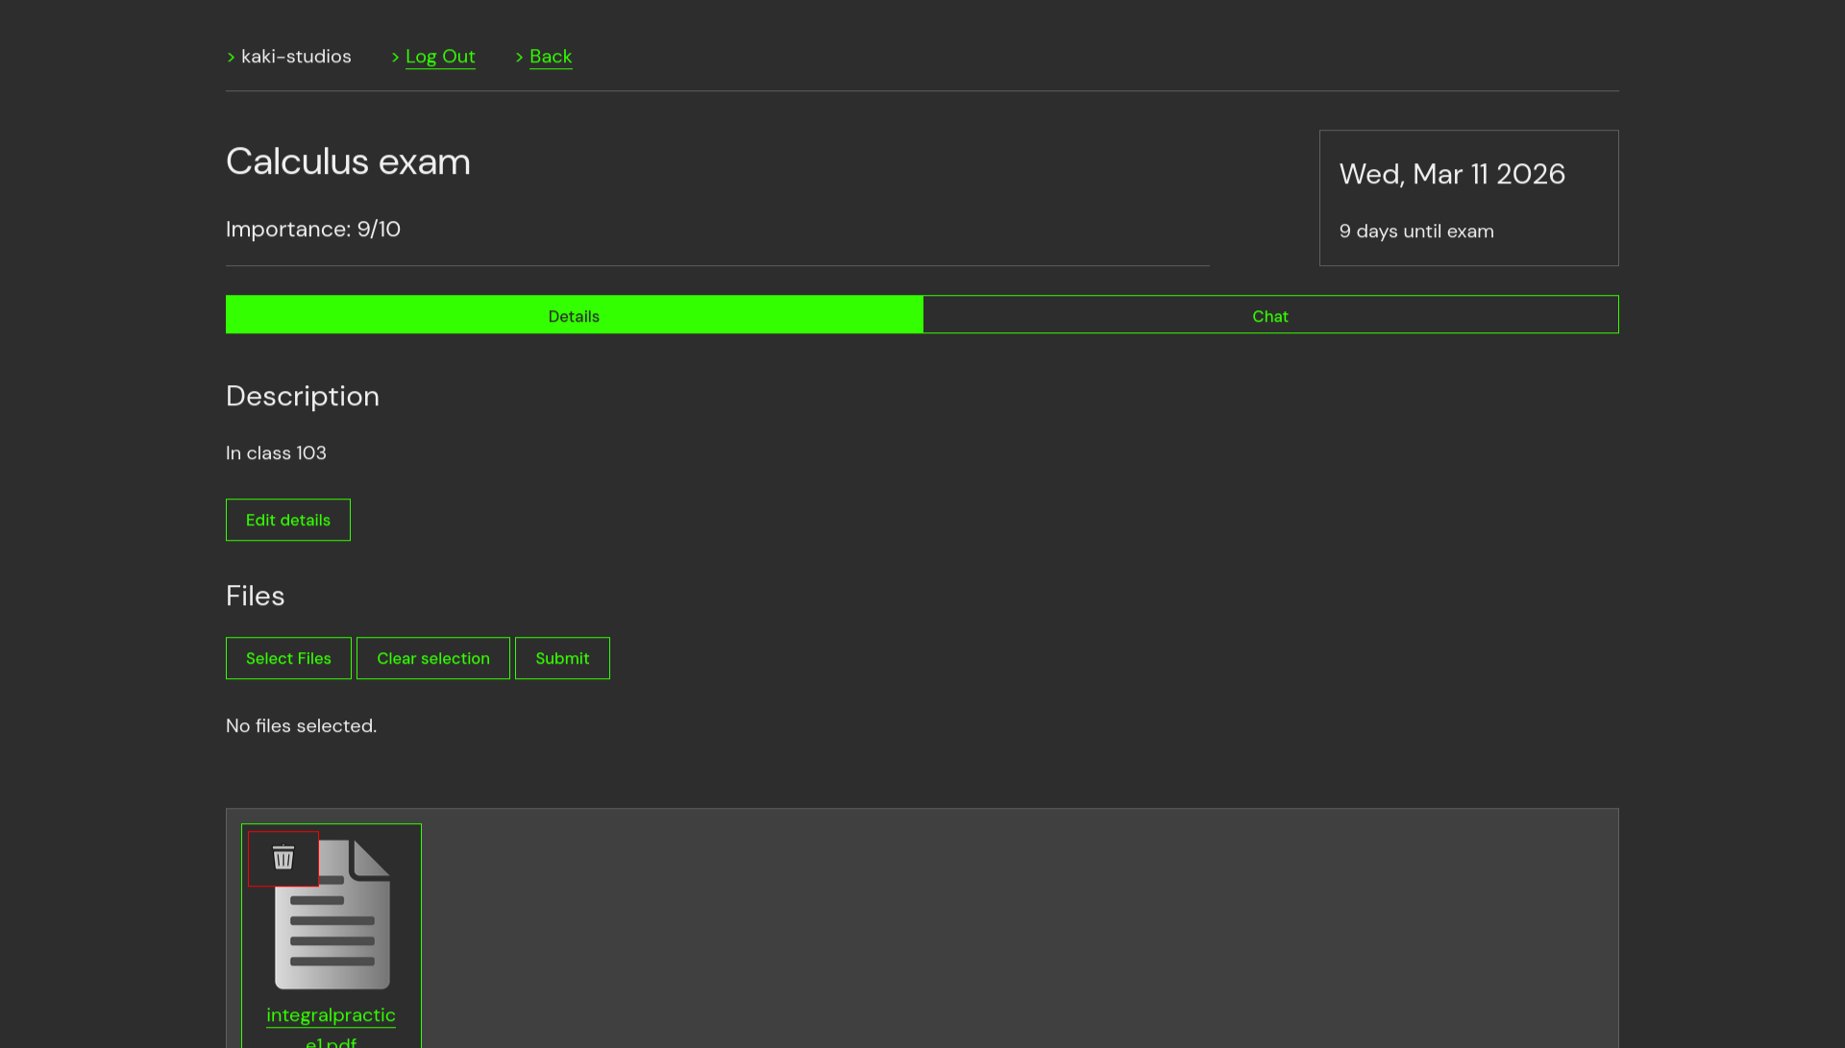Click the exam date panel
The image size is (1845, 1048).
(x=1468, y=198)
